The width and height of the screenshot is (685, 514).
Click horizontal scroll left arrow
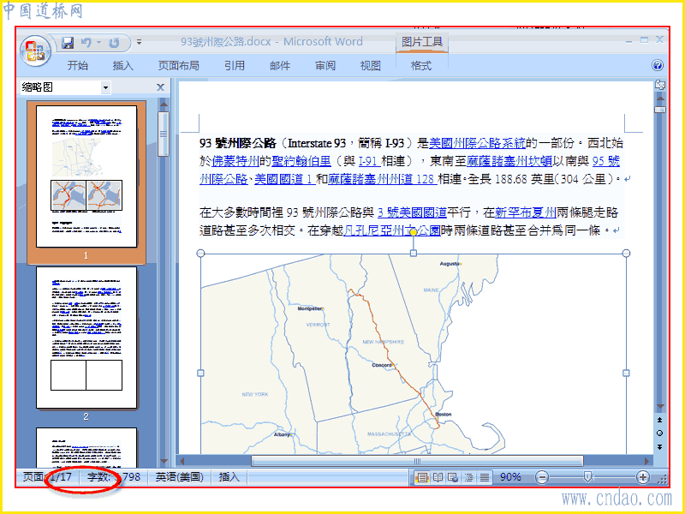click(x=182, y=461)
